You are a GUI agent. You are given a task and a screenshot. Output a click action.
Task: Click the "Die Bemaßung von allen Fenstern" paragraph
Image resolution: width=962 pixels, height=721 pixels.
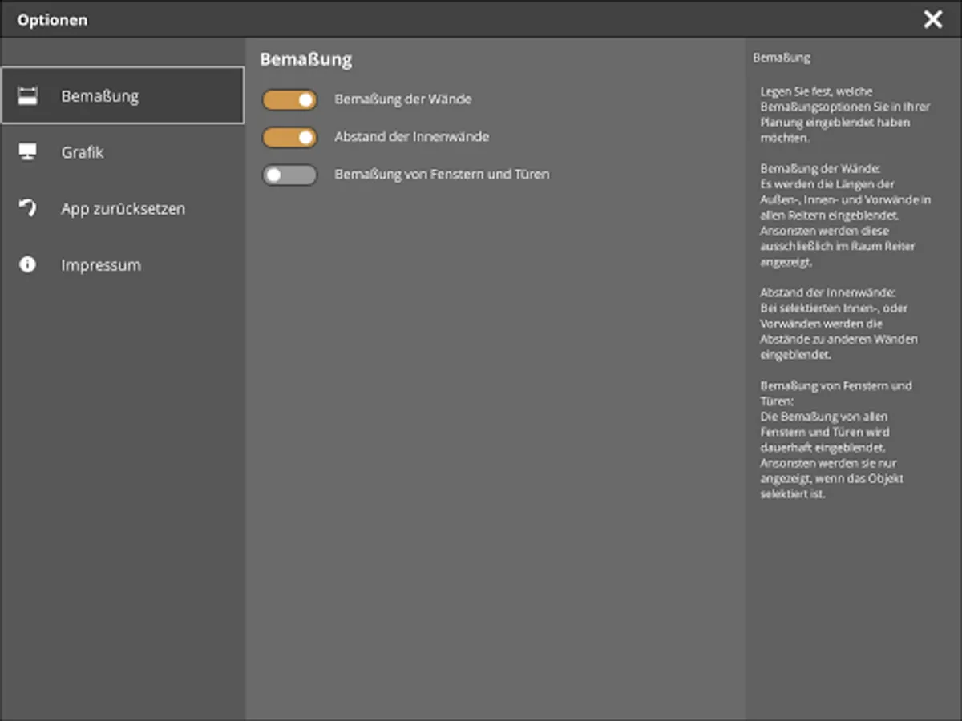point(834,455)
